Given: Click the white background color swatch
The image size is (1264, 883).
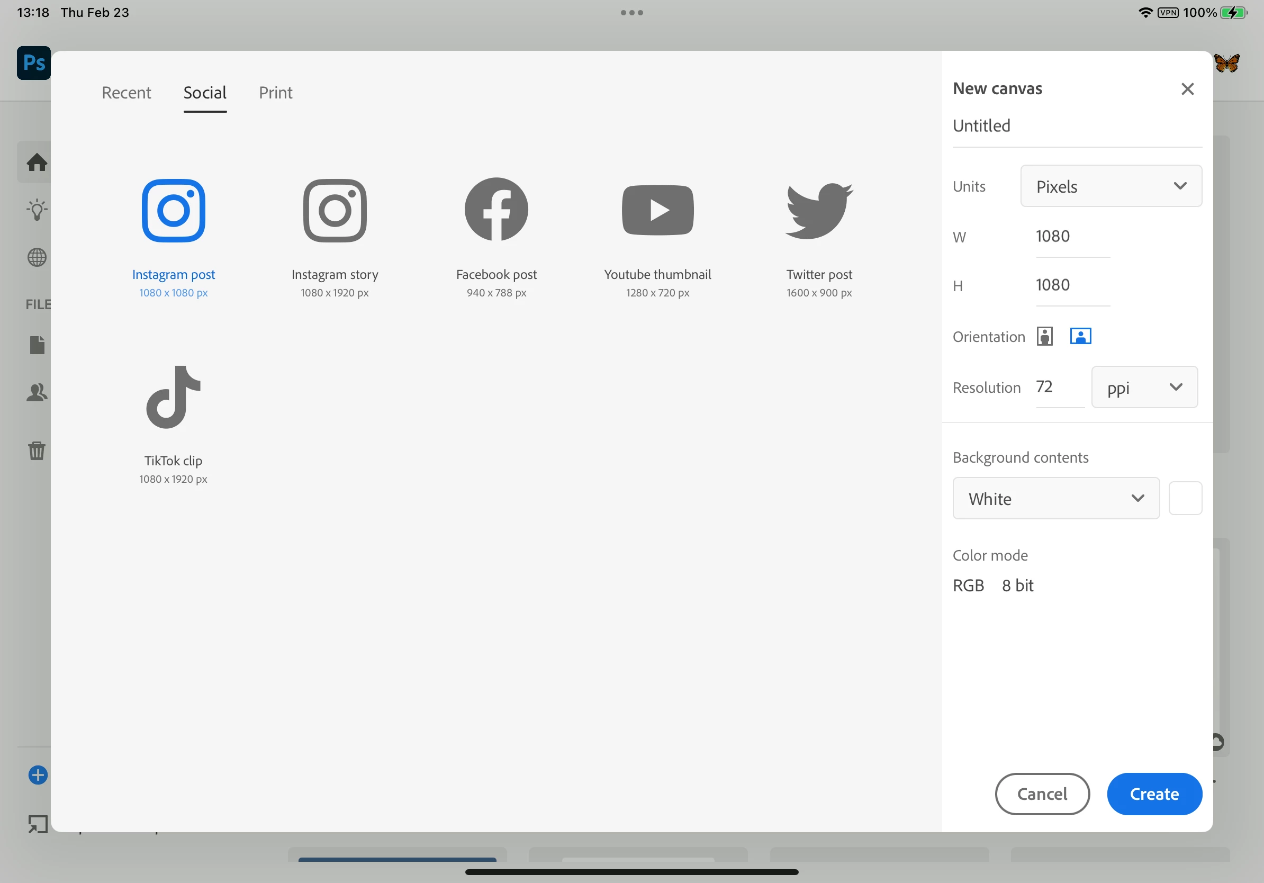Looking at the screenshot, I should point(1185,499).
